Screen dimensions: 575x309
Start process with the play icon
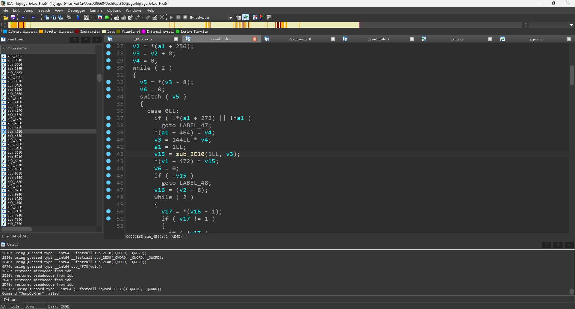click(x=172, y=18)
